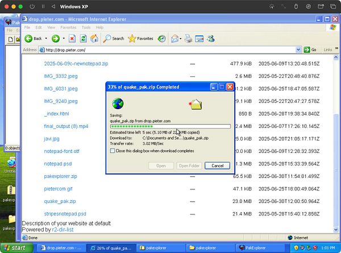Viewport: 341px width, 253px height.
Task: Click the pakexplorer zip icon on desktop
Action: 10,190
